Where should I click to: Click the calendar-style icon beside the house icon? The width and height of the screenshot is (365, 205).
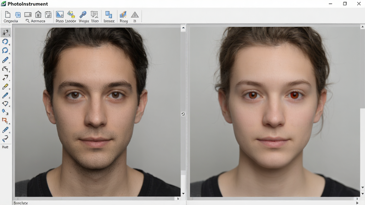[x=48, y=14]
